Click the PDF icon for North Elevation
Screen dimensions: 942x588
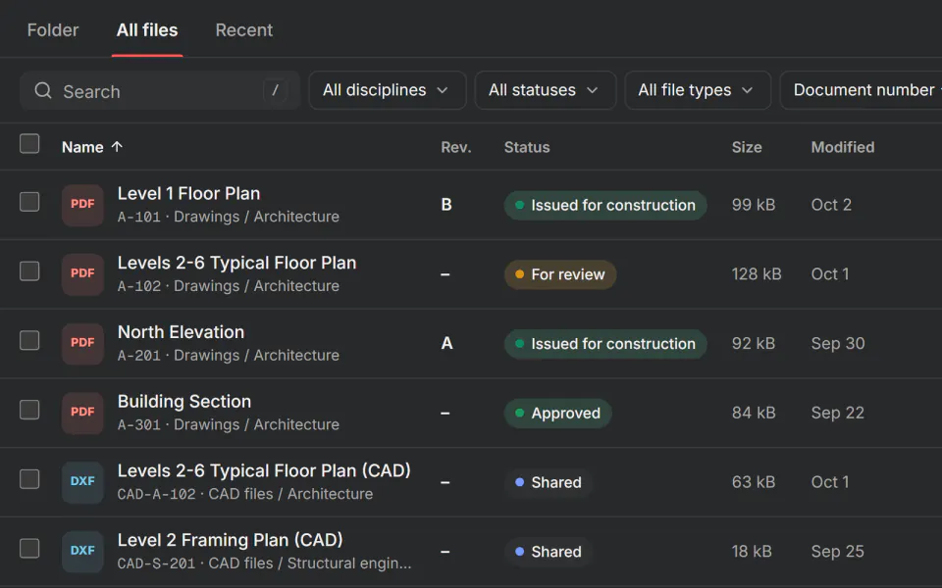pyautogui.click(x=82, y=343)
